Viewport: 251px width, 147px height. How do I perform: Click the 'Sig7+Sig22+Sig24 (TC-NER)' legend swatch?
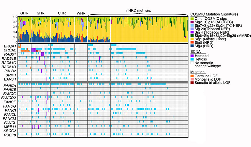tap(192, 26)
